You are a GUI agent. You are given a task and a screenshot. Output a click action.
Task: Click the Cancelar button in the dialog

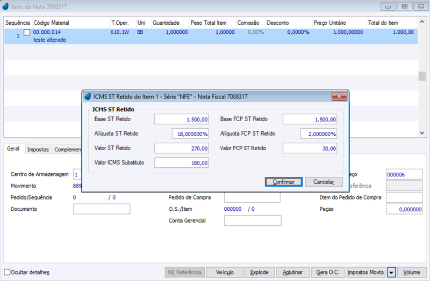coord(324,182)
